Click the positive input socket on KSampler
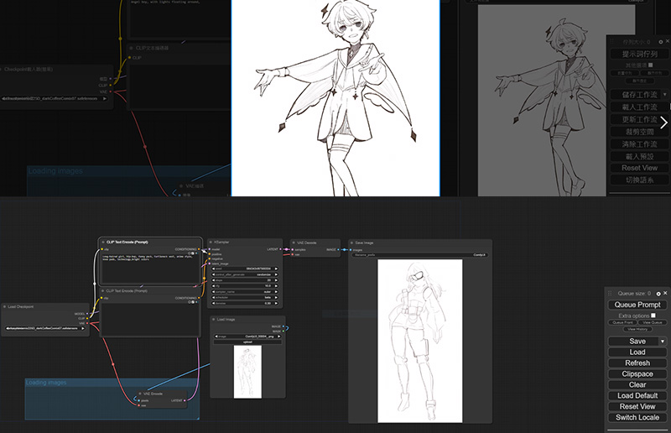The height and width of the screenshot is (433, 671). [209, 254]
